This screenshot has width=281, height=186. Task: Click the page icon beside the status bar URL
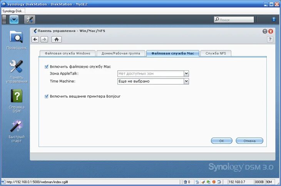(3, 182)
